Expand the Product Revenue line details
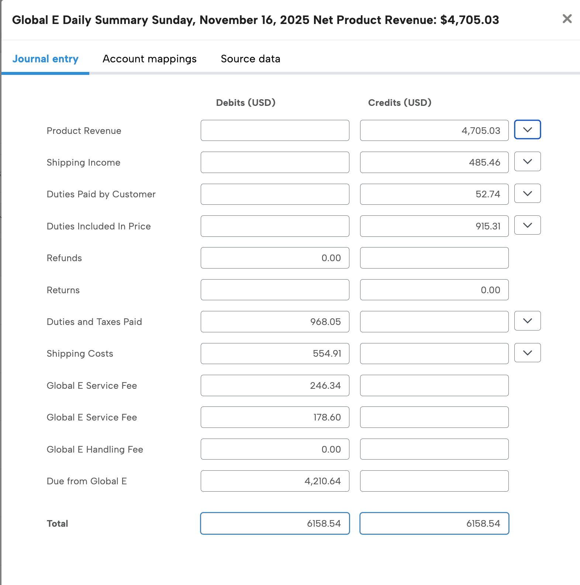Image resolution: width=580 pixels, height=585 pixels. [527, 130]
